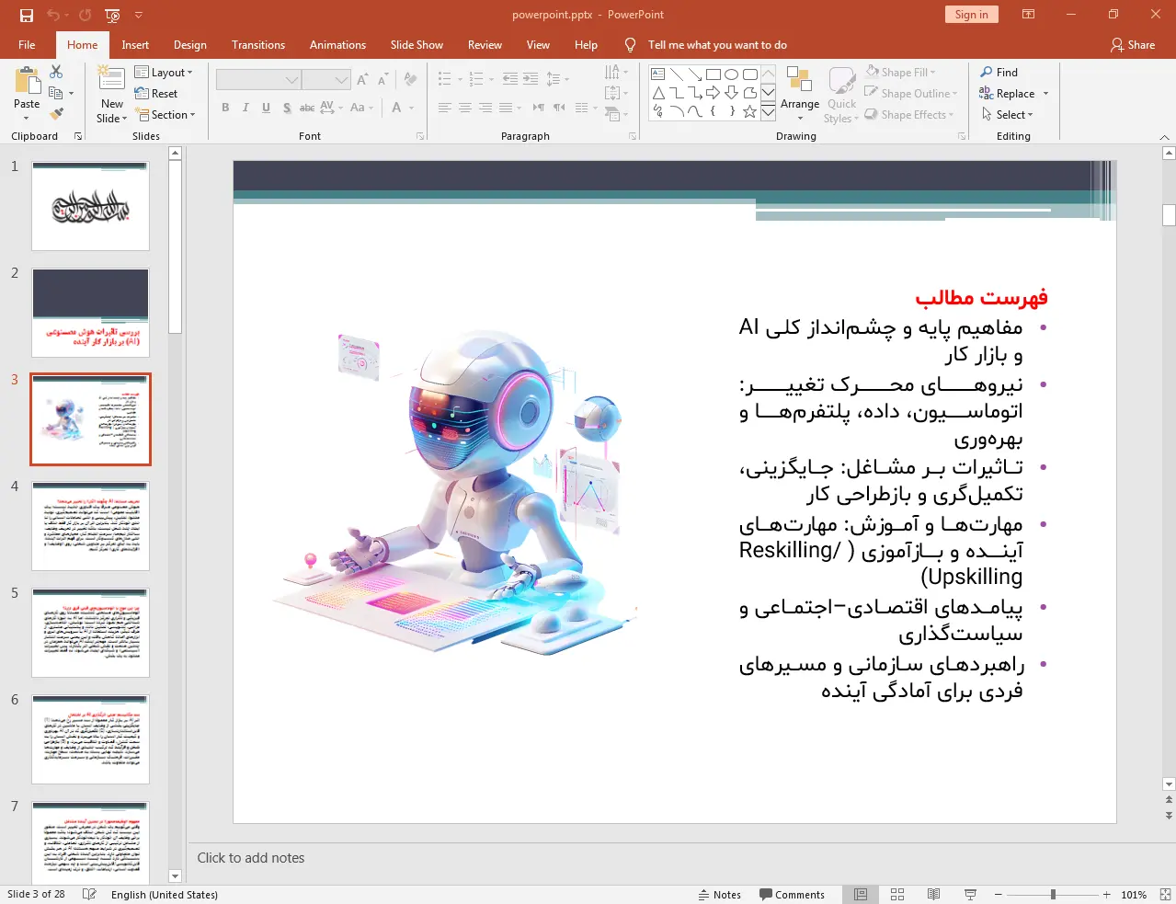Viewport: 1176px width, 904px height.
Task: Click the Undo icon in the quick access toolbar
Action: (53, 15)
